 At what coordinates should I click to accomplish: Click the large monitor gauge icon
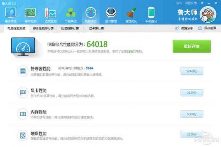[x=23, y=47]
